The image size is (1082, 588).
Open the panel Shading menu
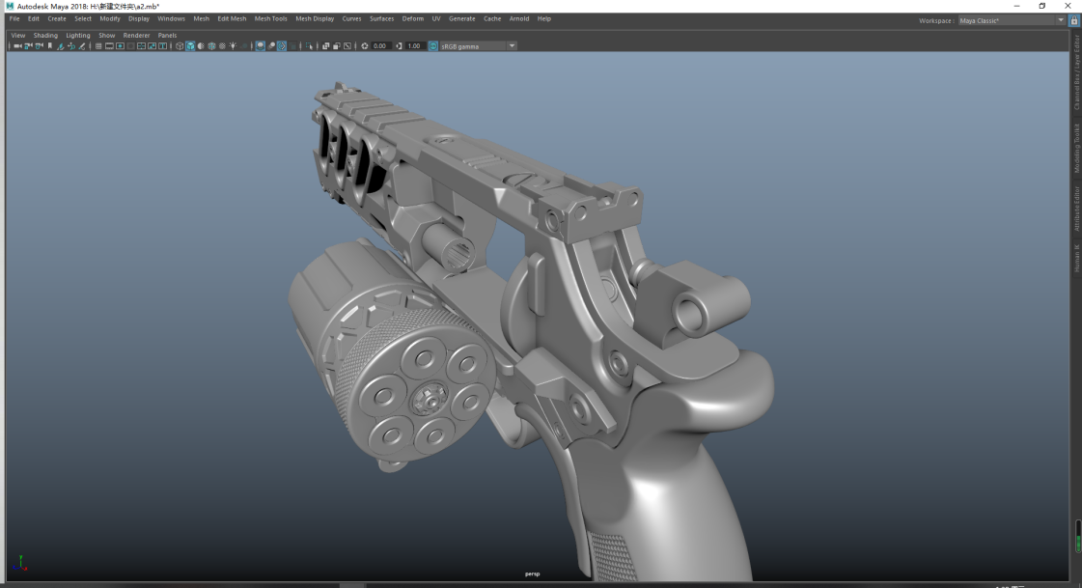point(45,36)
